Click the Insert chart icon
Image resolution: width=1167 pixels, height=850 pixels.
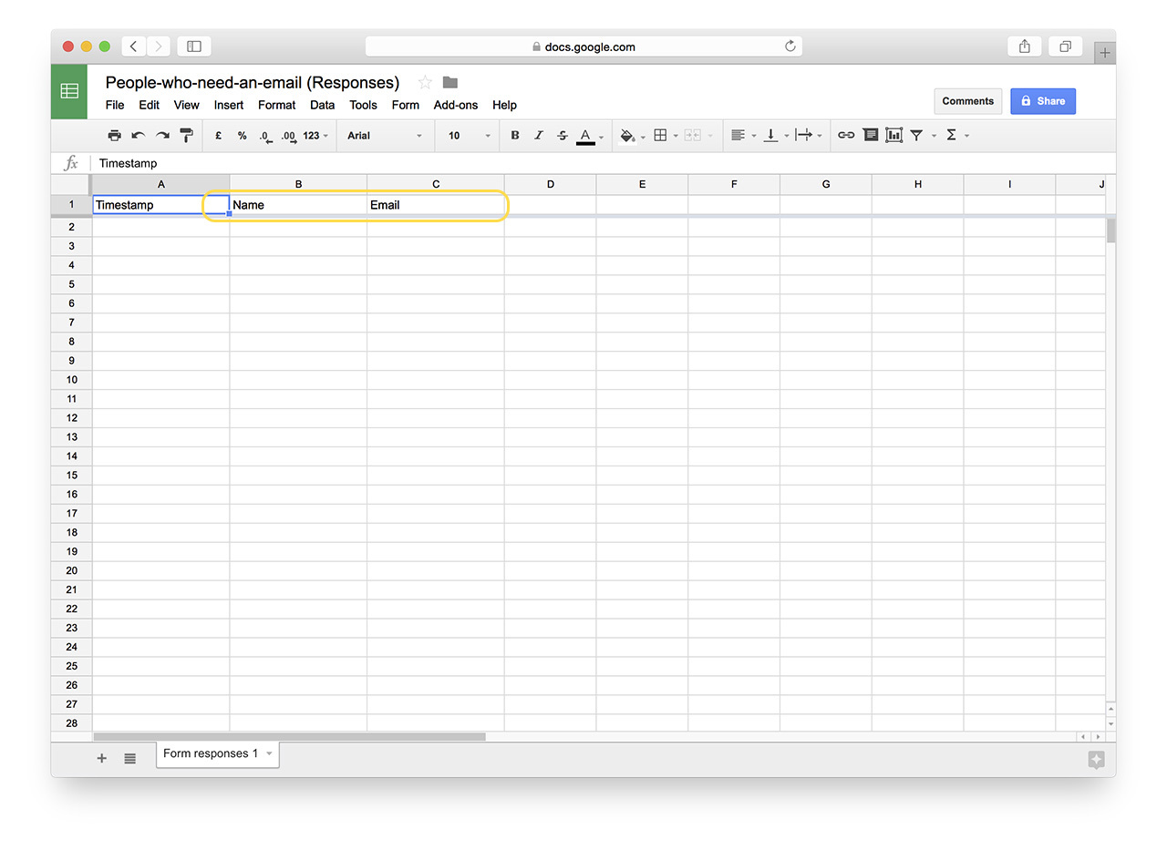[894, 136]
